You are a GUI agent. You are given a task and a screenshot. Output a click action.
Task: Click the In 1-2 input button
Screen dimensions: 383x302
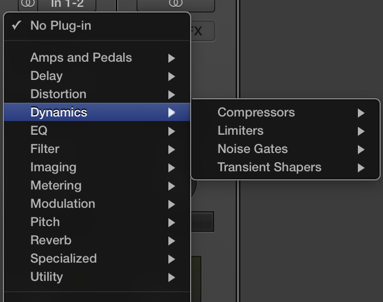point(67,4)
